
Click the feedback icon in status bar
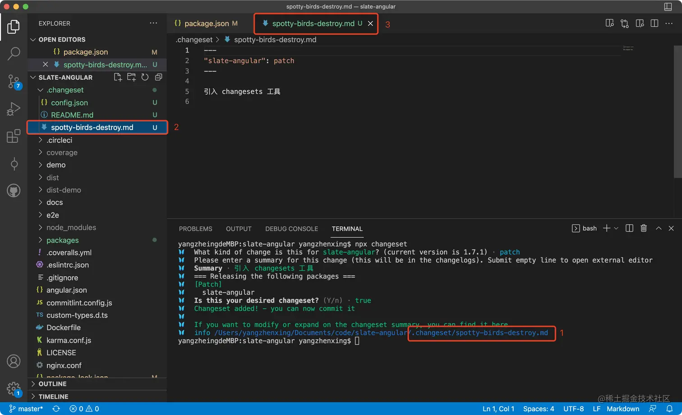click(x=652, y=409)
